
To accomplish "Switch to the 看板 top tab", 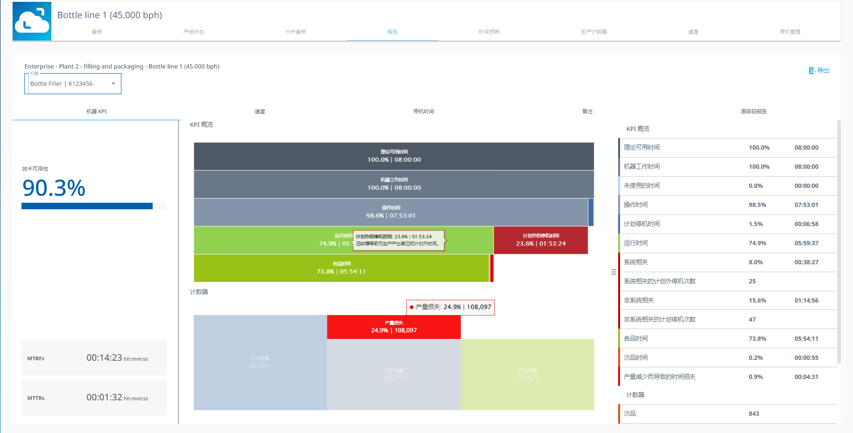I will click(x=97, y=32).
